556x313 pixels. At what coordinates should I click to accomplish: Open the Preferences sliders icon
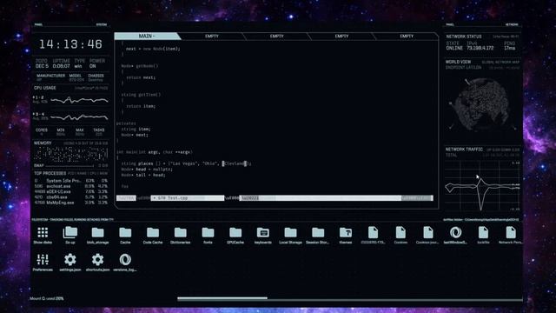tap(43, 260)
